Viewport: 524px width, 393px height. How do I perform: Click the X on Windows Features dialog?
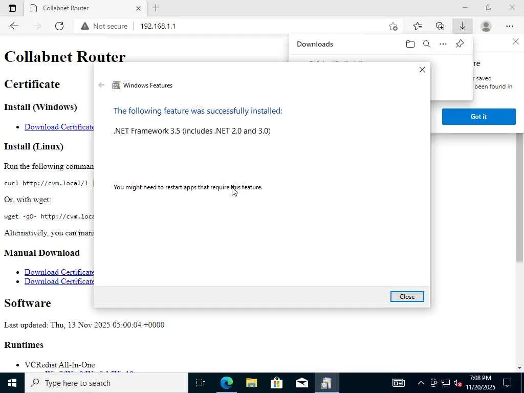(422, 70)
